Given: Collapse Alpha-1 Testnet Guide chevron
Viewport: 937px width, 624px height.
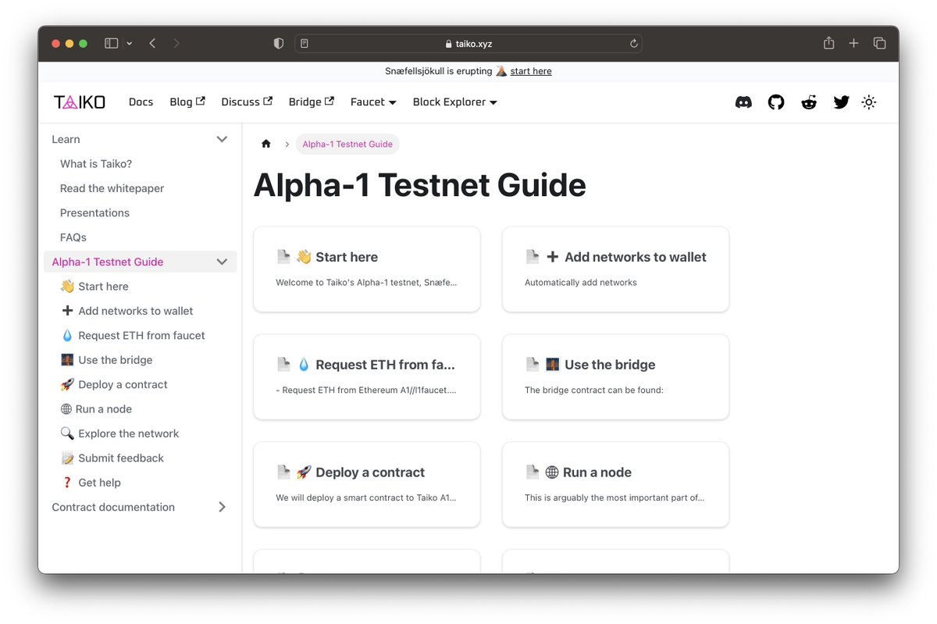Looking at the screenshot, I should tap(222, 262).
